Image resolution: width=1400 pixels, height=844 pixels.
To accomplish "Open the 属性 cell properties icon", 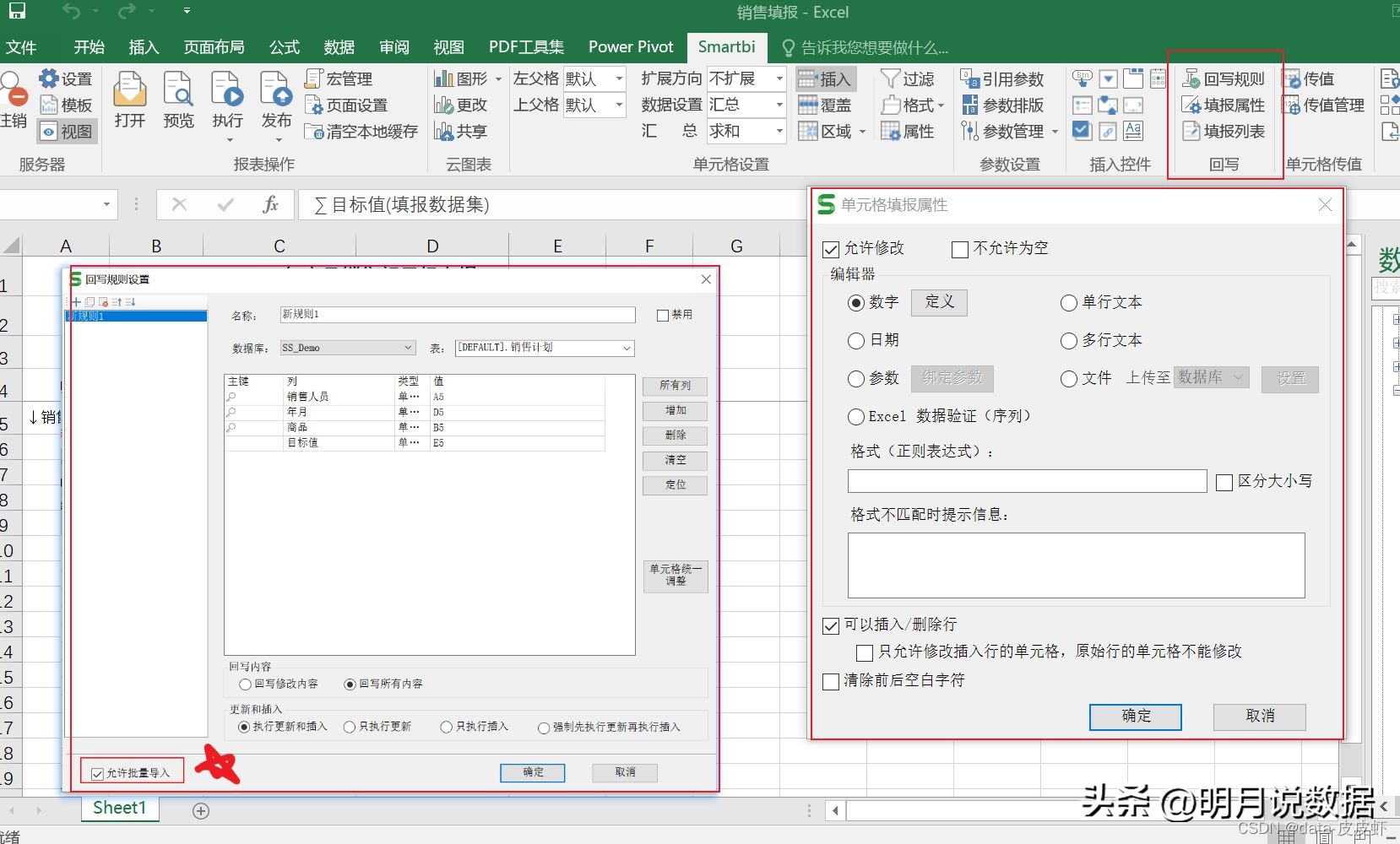I will coord(907,132).
